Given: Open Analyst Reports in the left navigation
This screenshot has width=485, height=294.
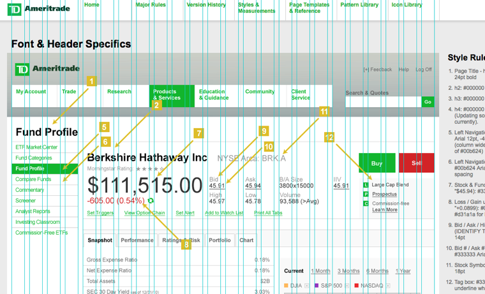Looking at the screenshot, I should 33,211.
